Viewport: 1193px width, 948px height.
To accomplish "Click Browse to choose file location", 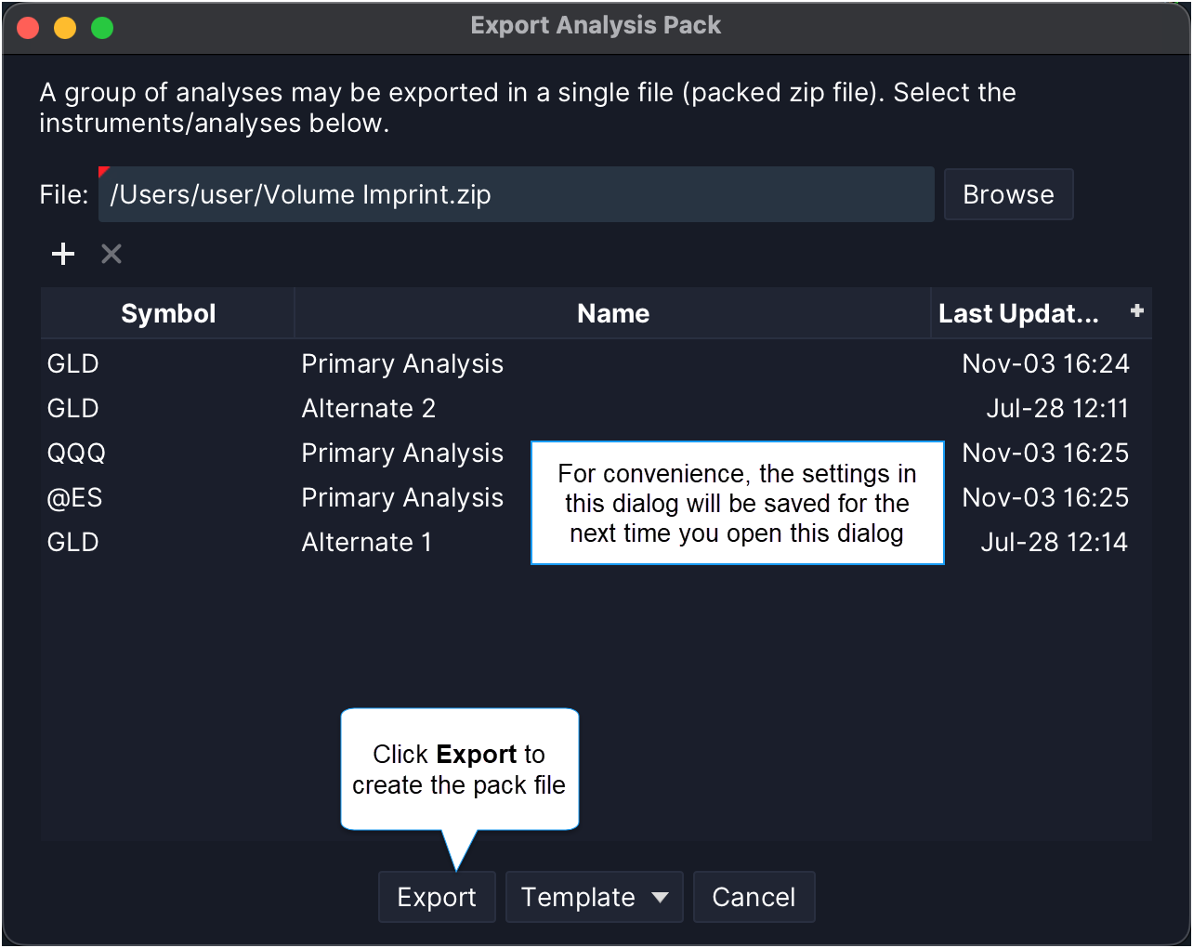I will point(1008,194).
